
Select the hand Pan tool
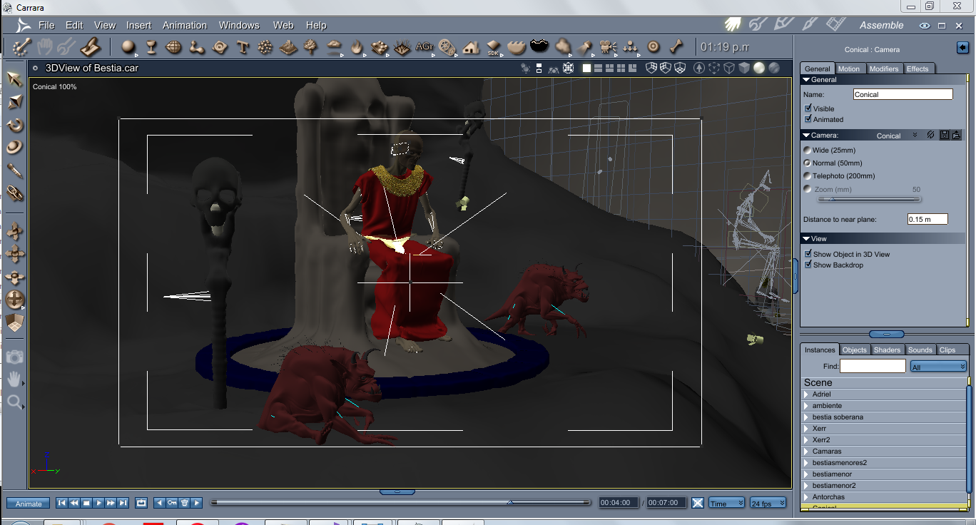coord(15,379)
